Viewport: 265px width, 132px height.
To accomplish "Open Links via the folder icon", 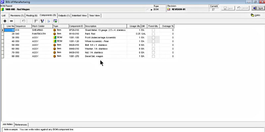I will [252, 15].
